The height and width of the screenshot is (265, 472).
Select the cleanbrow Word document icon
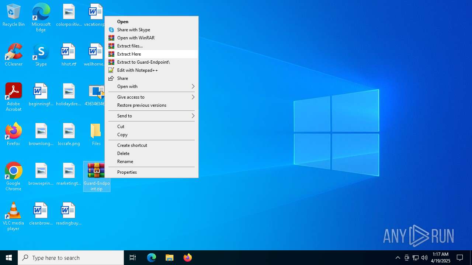(41, 214)
